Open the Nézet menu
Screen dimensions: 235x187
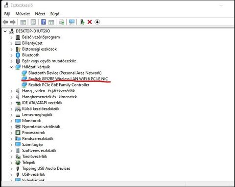click(x=40, y=14)
